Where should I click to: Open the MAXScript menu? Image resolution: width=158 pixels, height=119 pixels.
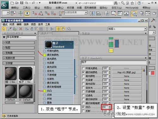[x=132, y=8]
